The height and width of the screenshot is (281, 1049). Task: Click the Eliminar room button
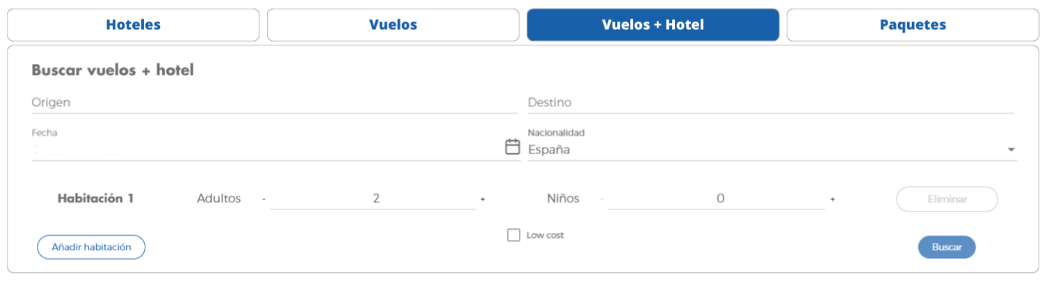(x=947, y=199)
